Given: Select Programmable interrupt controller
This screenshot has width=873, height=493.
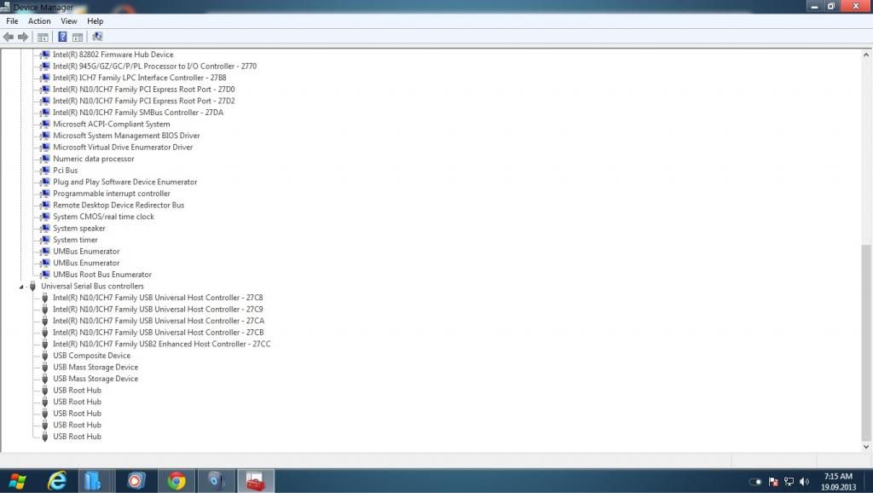Looking at the screenshot, I should click(x=112, y=194).
